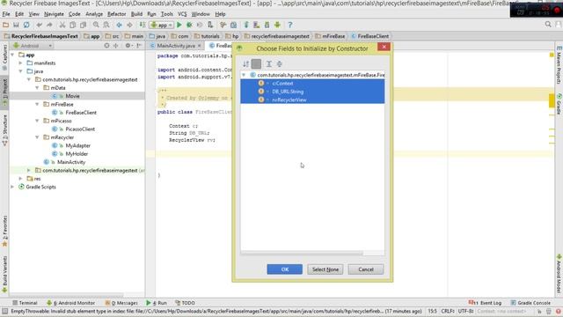Collapse the java folder
The width and height of the screenshot is (563, 317).
coord(21,71)
